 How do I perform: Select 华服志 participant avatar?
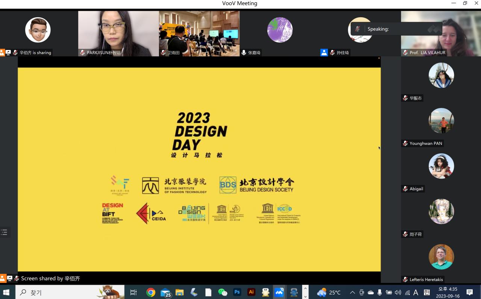[x=441, y=75]
